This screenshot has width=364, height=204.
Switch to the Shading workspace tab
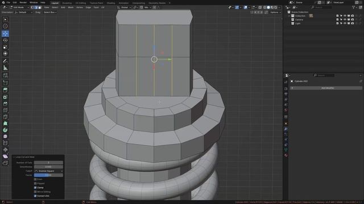pyautogui.click(x=111, y=3)
